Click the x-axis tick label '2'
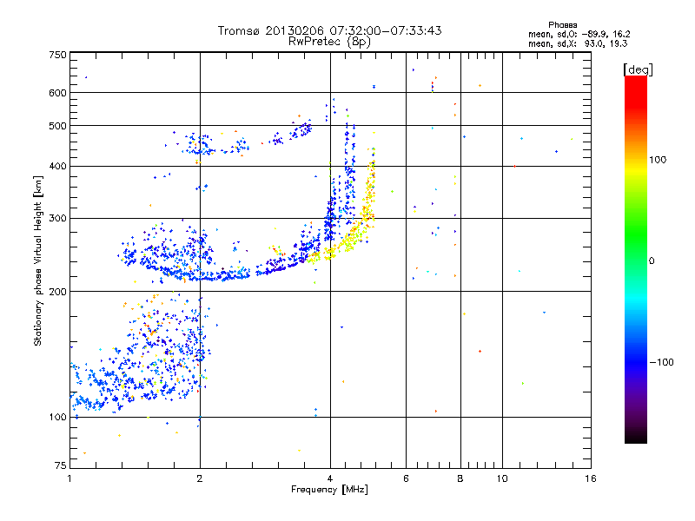This screenshot has height=521, width=695. pyautogui.click(x=200, y=478)
